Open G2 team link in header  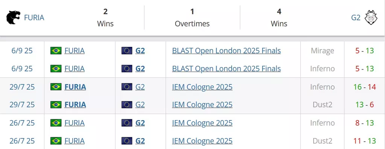click(x=356, y=18)
